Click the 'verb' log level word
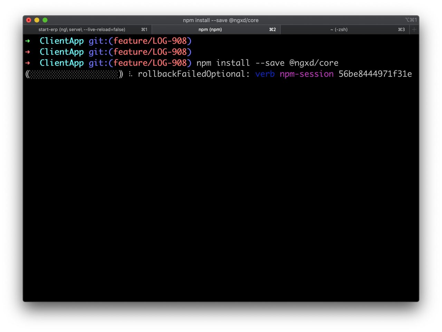The height and width of the screenshot is (332, 442). coord(265,74)
